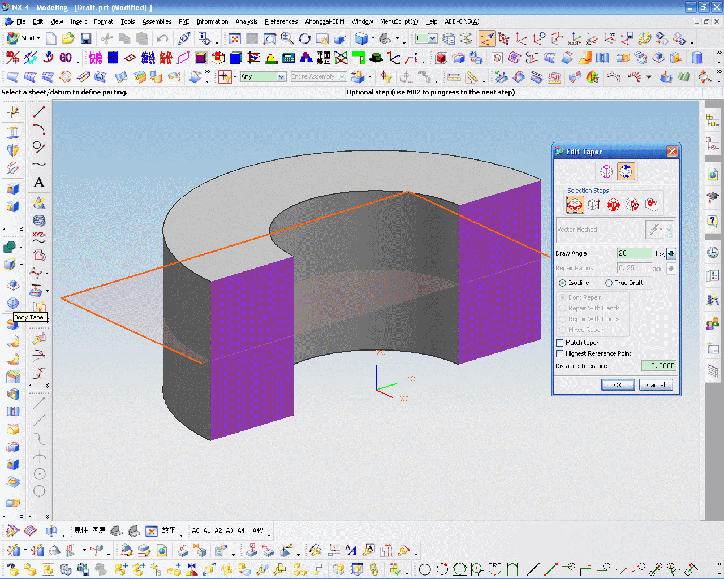Image resolution: width=724 pixels, height=579 pixels.
Task: Cancel the Edit Taper dialog
Action: (x=656, y=385)
